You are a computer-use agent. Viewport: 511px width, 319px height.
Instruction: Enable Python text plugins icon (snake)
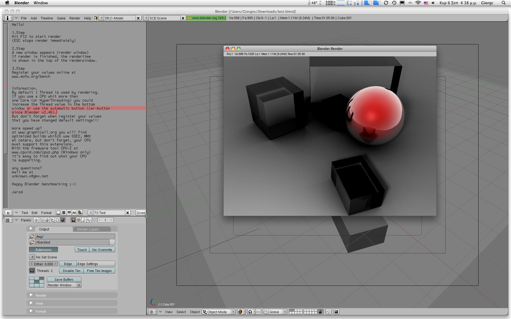click(x=80, y=213)
